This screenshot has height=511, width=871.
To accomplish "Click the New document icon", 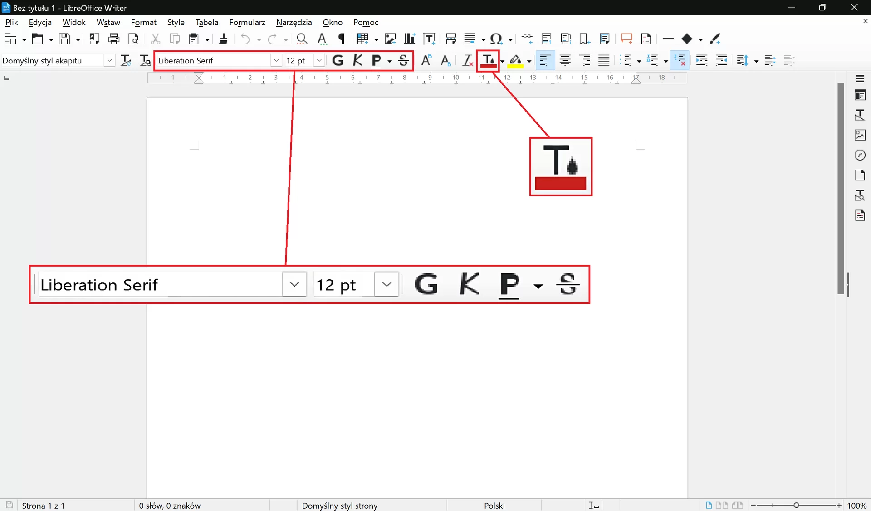I will tap(10, 39).
